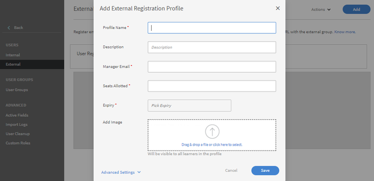Navigate to Custom Roles
This screenshot has width=374, height=181.
tap(18, 143)
